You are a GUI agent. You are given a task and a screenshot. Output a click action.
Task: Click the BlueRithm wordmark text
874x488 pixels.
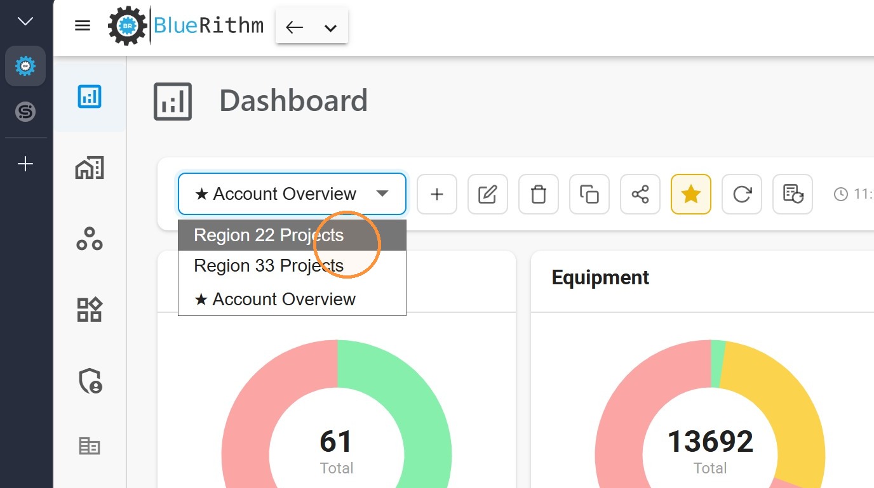pos(208,26)
